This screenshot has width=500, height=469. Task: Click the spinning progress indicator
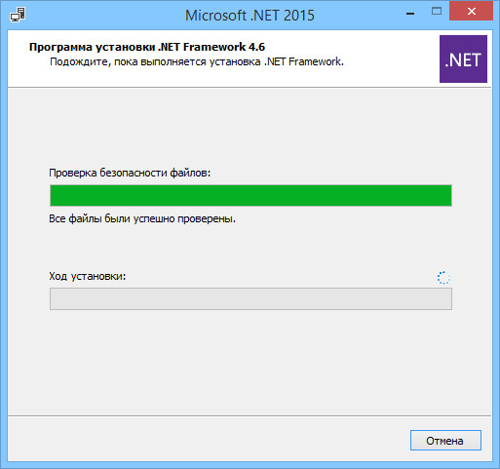(x=443, y=278)
